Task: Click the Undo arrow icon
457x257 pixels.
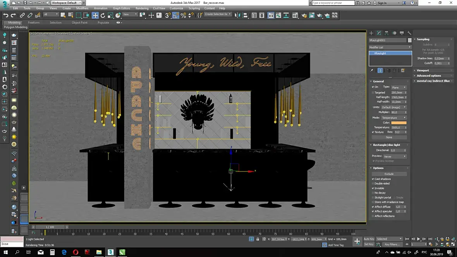Action: click(x=6, y=15)
